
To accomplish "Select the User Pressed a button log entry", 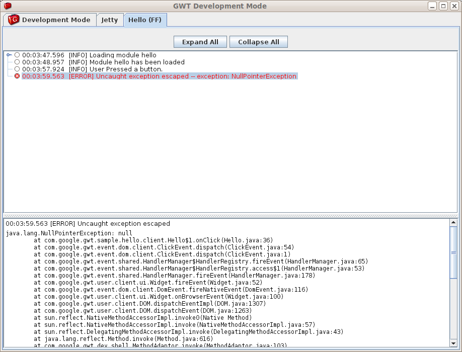I will coord(92,69).
